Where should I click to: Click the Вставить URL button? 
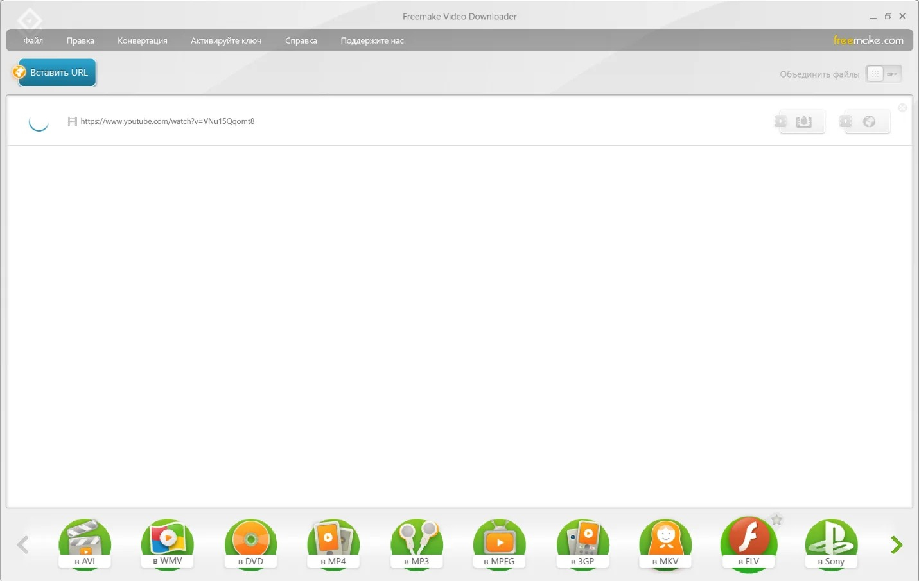[x=54, y=73]
